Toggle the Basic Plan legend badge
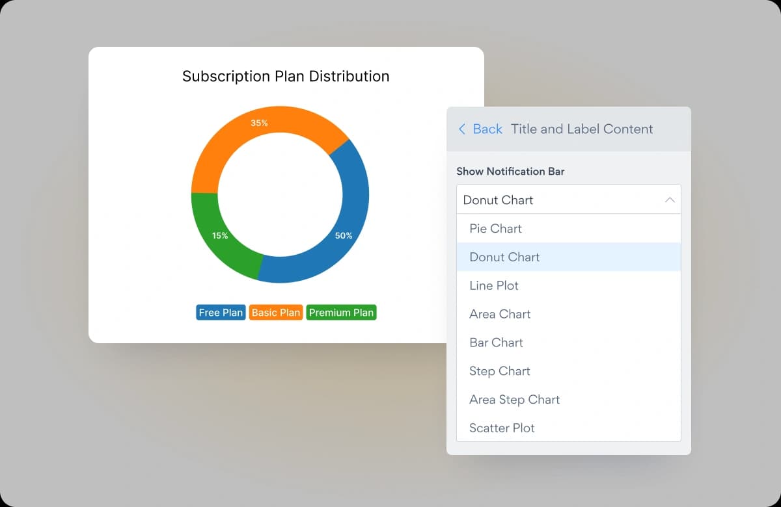 (x=276, y=313)
